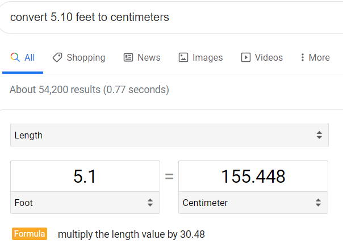Open the Length measurement type dropdown

(x=169, y=135)
